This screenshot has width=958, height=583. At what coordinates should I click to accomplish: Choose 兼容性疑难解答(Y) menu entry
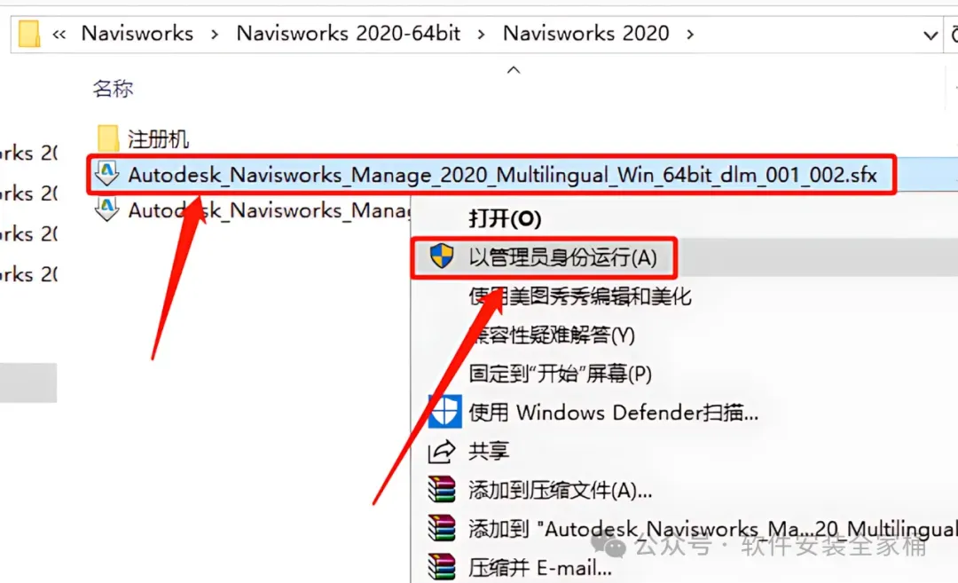(x=552, y=335)
